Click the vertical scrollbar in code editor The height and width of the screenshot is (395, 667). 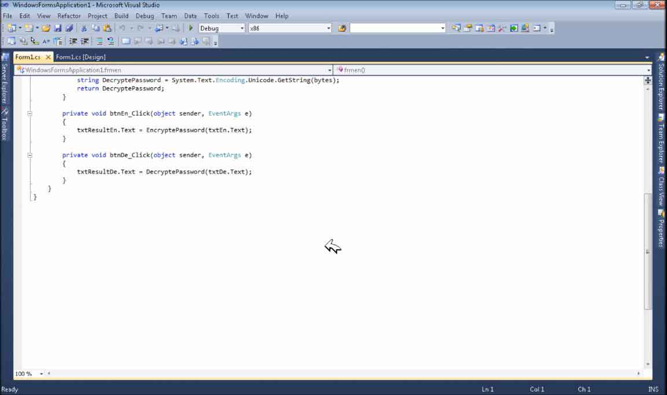pyautogui.click(x=647, y=252)
